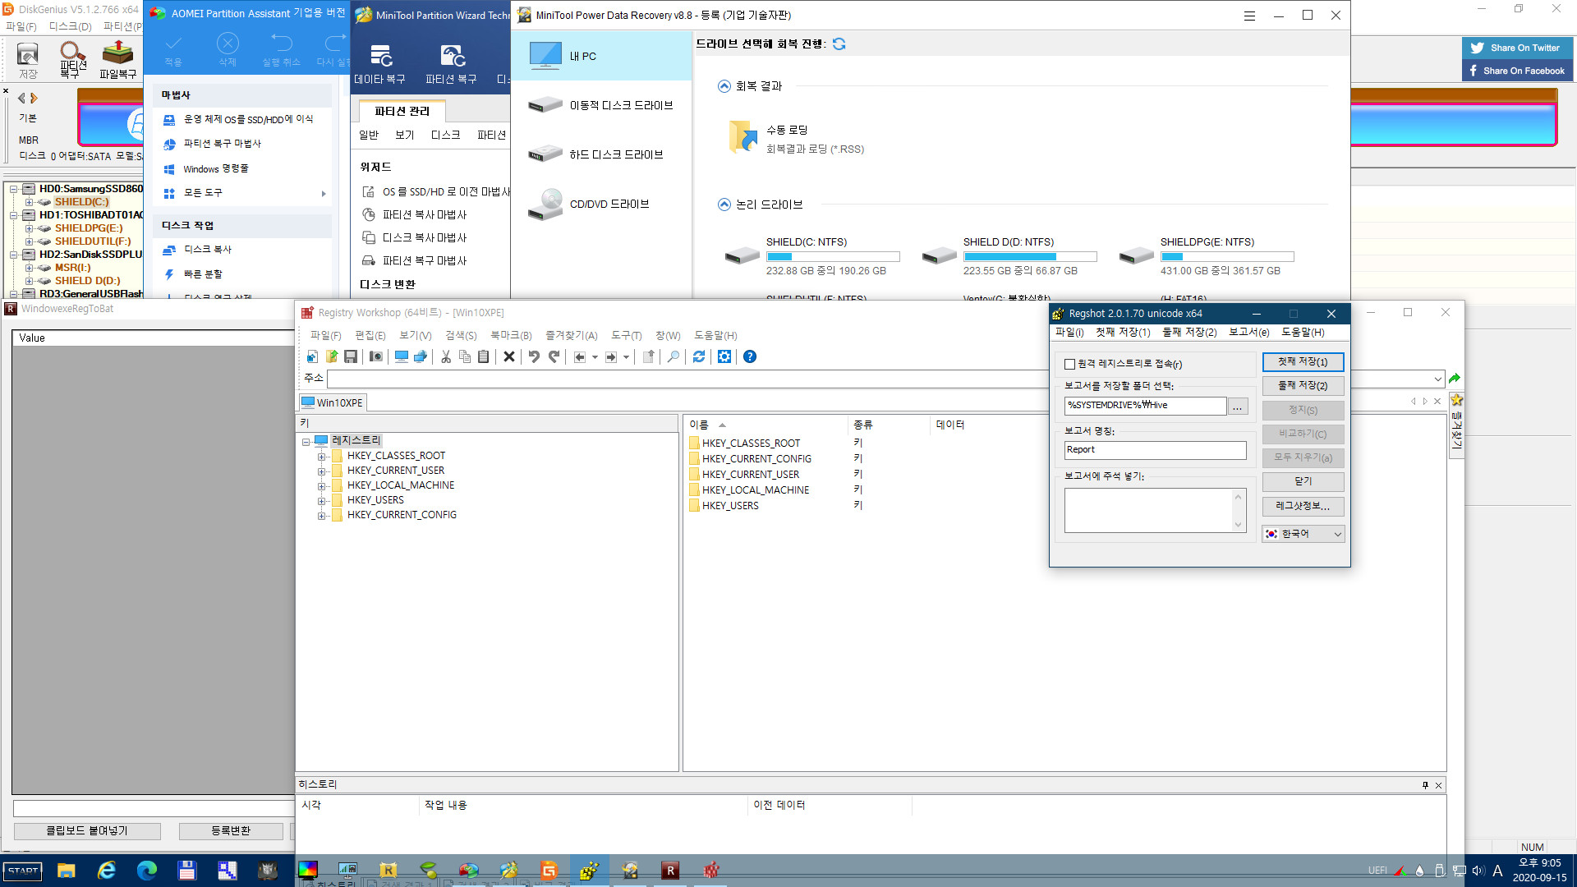Click refresh icon beside drive recovery heading
The image size is (1577, 887).
[x=839, y=44]
